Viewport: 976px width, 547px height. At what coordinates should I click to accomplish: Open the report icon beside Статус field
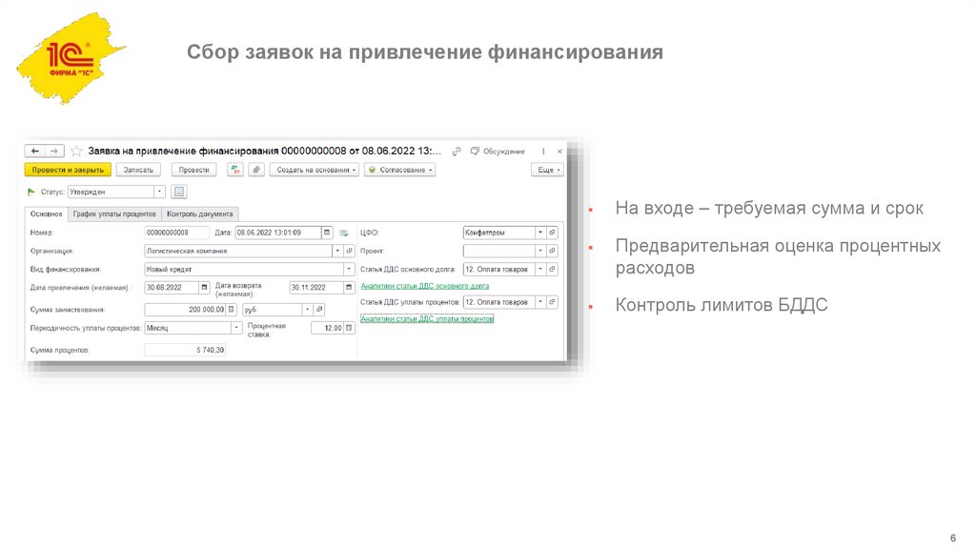pyautogui.click(x=178, y=192)
